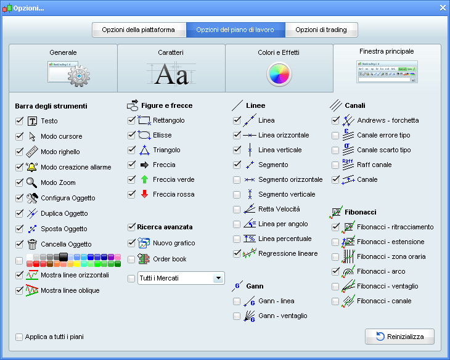The image size is (450, 360).
Task: Click the Cancella Oggetto trash icon
Action: click(33, 244)
